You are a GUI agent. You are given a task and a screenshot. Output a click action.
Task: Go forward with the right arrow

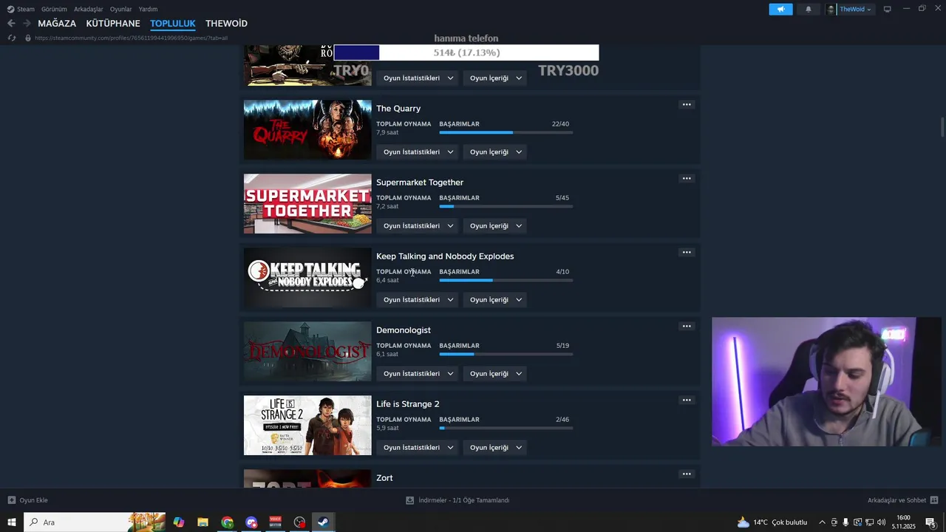(x=27, y=24)
